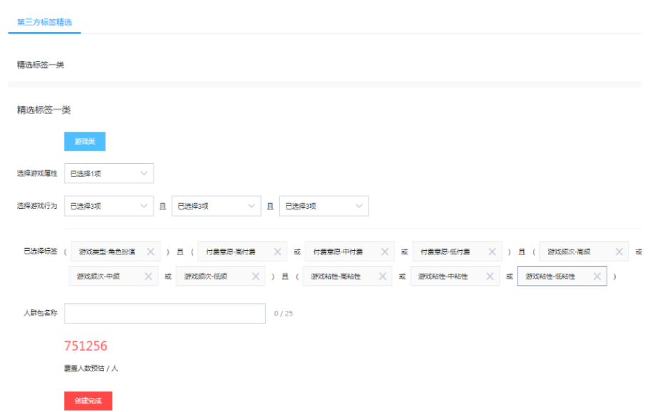Viewport: 670px width, 412px height.
Task: Expand the first 选择游戏行为 dropdown
Action: coord(109,206)
